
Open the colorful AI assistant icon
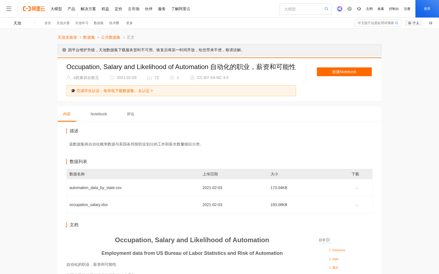[x=340, y=9]
